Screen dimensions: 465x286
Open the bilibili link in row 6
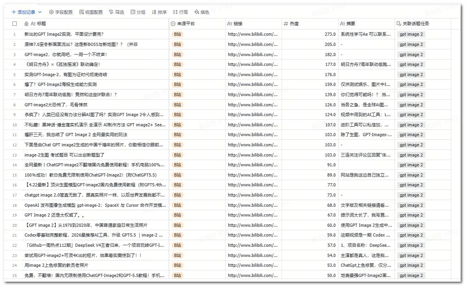(253, 85)
